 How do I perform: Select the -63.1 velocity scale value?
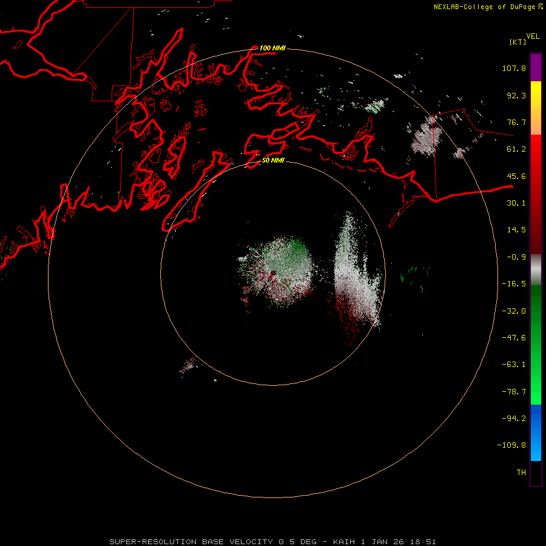[514, 365]
